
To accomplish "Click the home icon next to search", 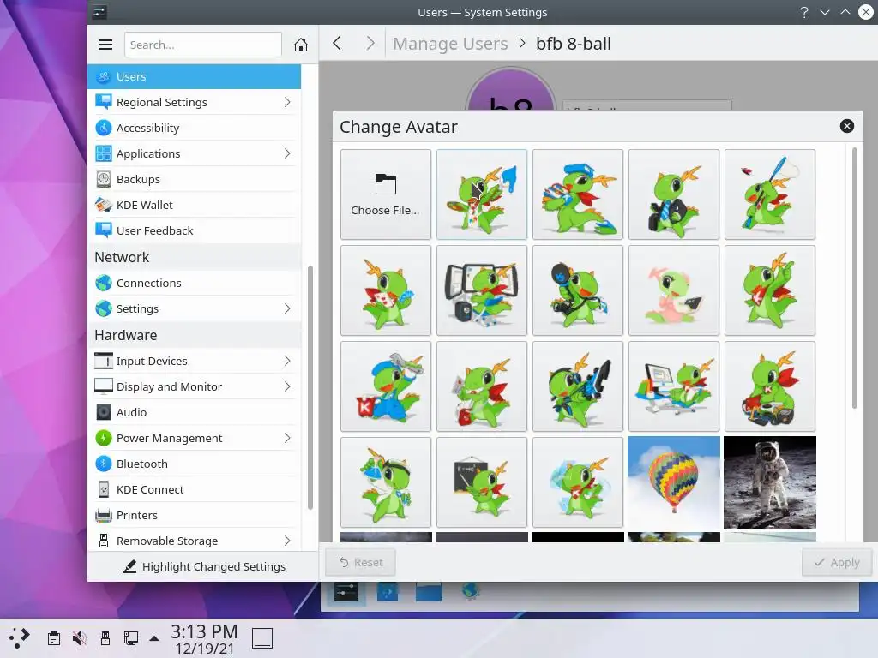I will click(x=301, y=45).
